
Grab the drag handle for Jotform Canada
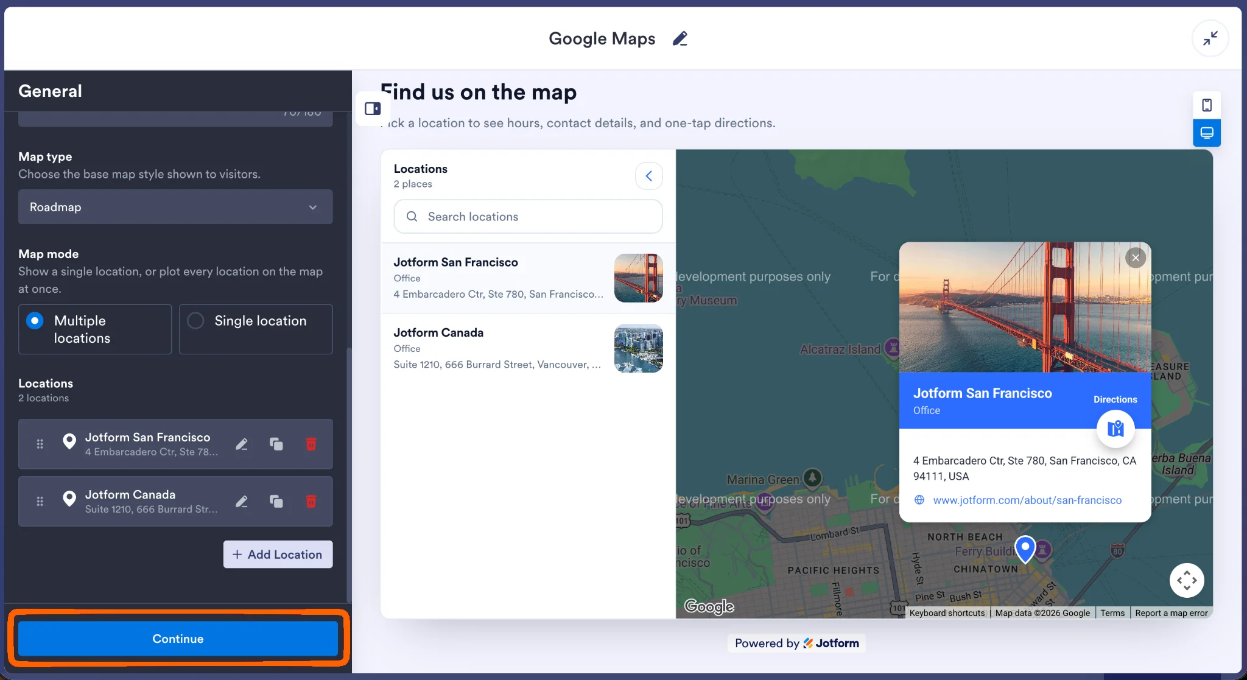40,501
